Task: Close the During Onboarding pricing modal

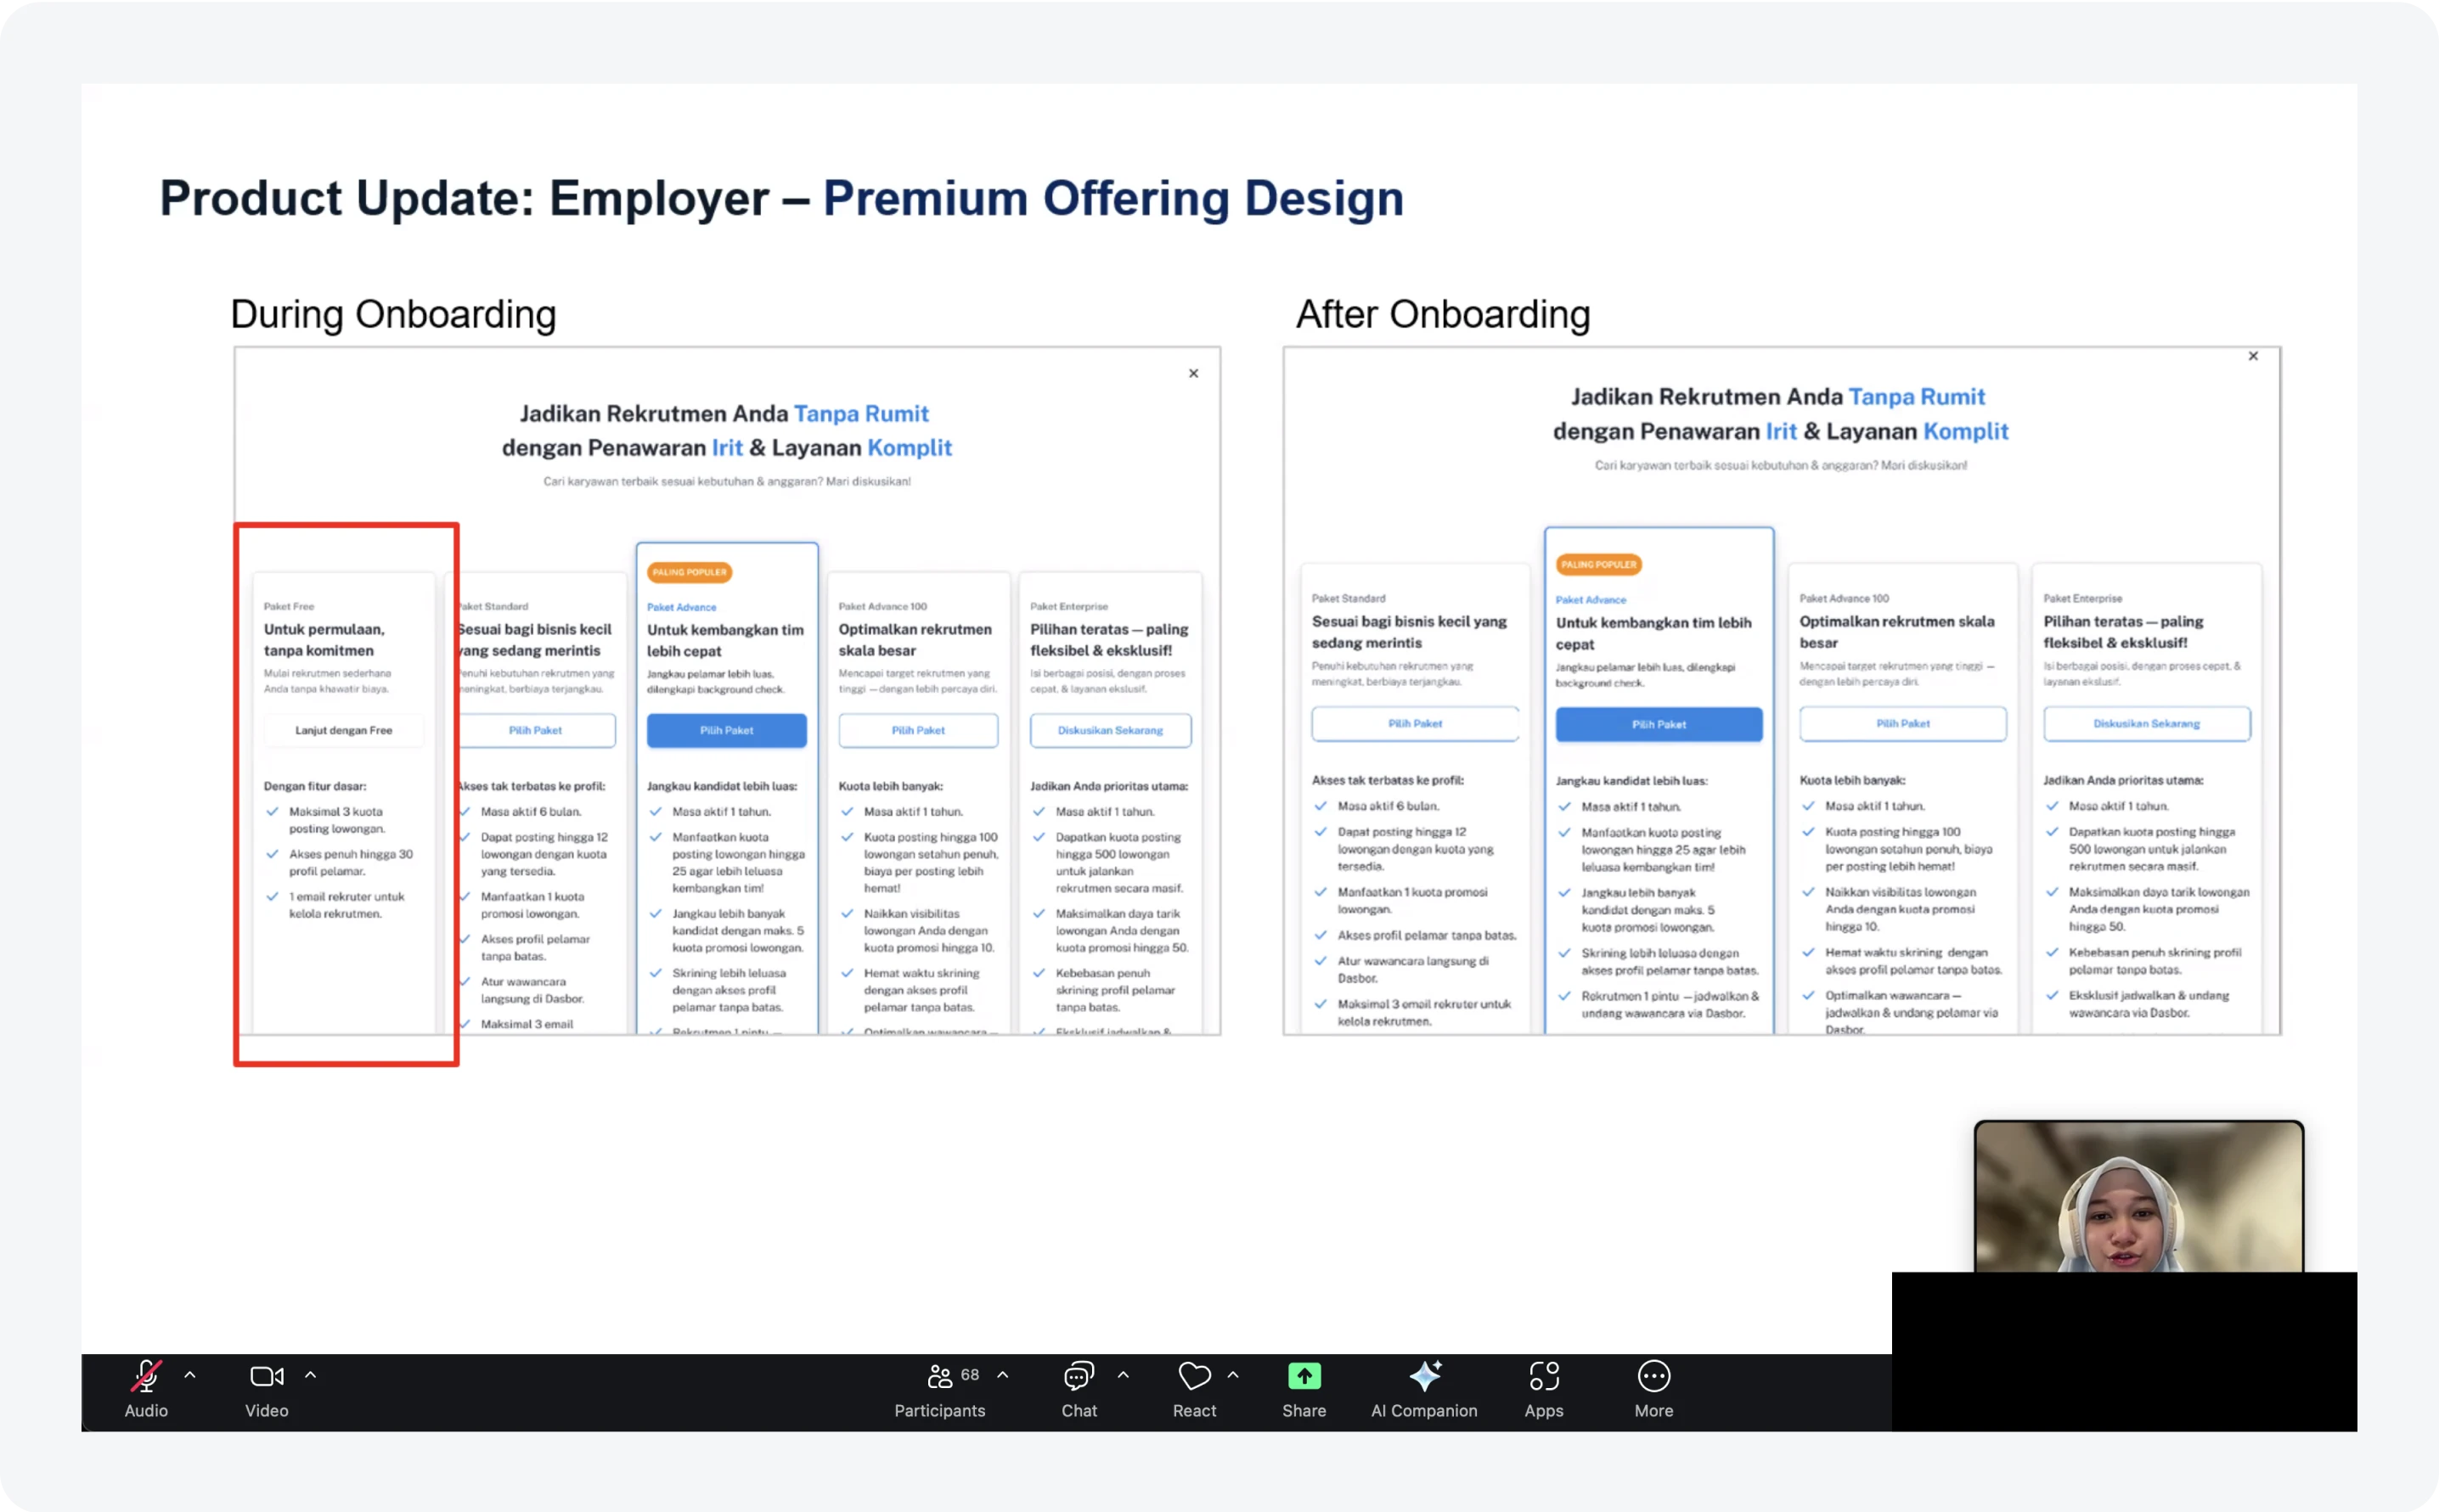Action: (1193, 373)
